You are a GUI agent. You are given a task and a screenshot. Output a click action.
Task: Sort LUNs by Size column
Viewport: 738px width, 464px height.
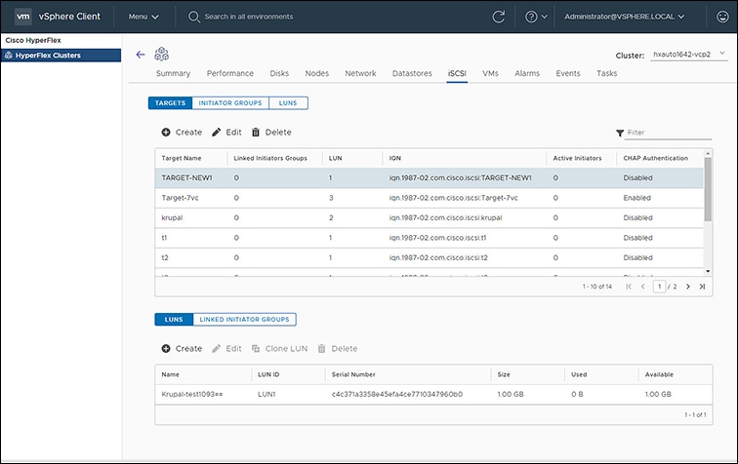504,374
